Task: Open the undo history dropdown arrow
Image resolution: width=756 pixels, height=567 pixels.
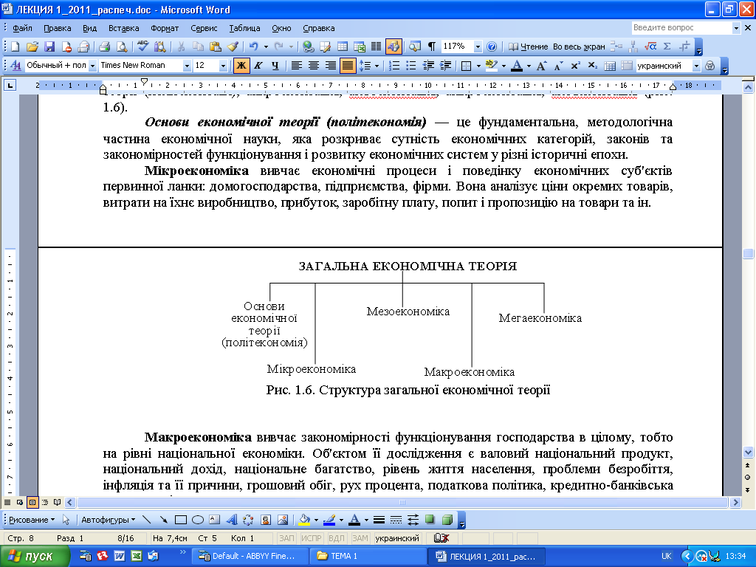Action: point(266,47)
